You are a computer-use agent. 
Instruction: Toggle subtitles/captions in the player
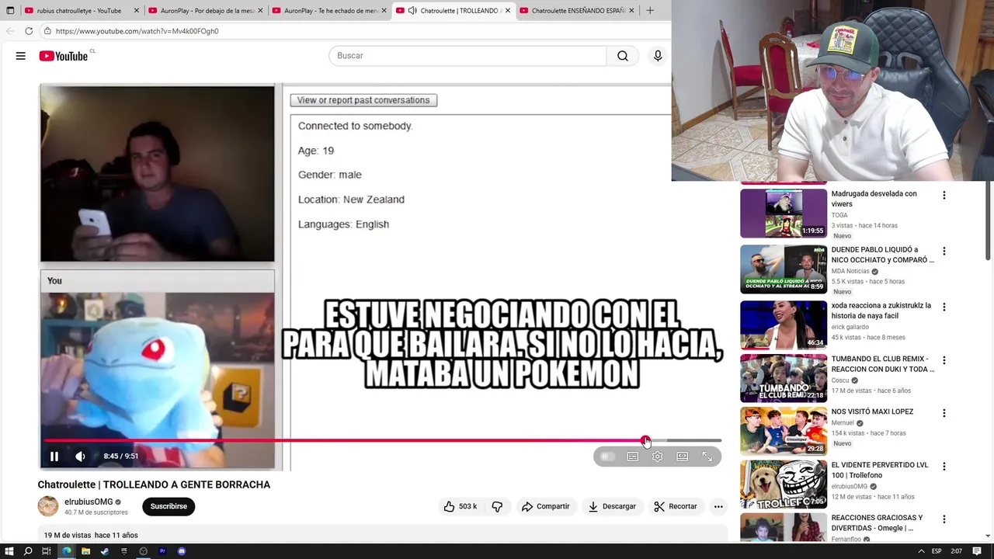point(633,457)
